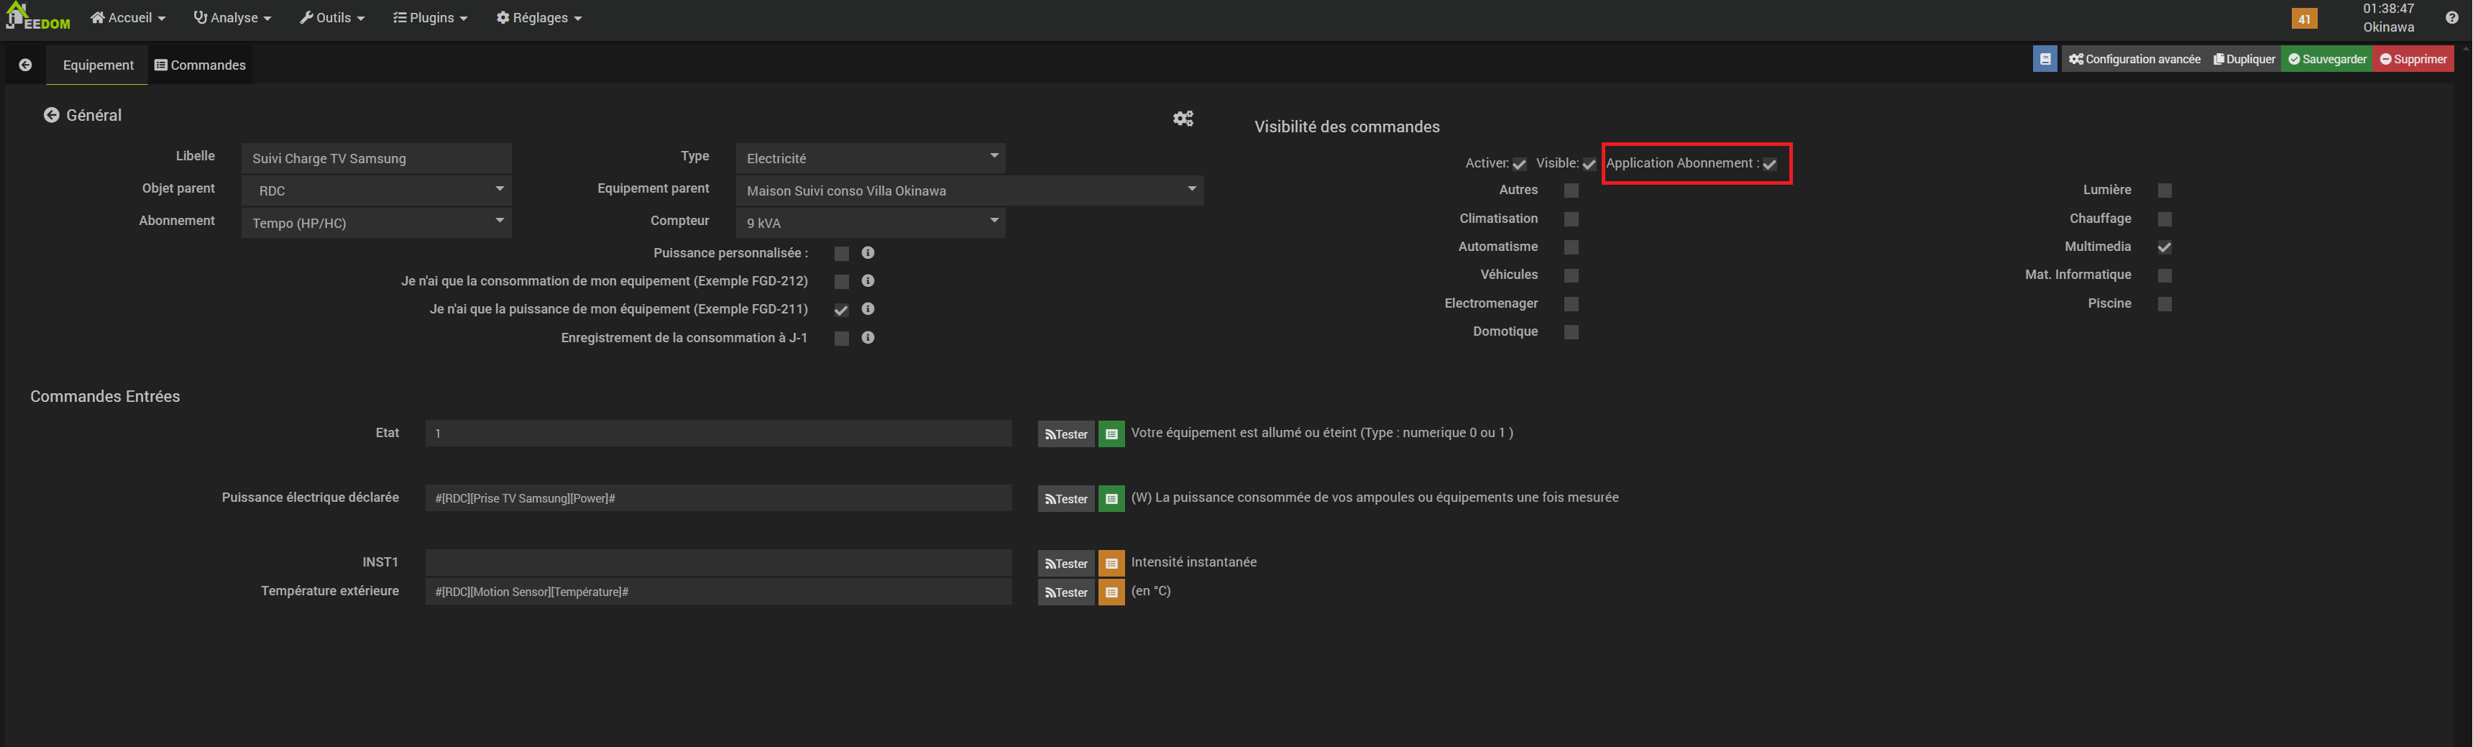Open the orange command picker for INST1
Viewport: 2473px width, 747px height.
click(1111, 564)
